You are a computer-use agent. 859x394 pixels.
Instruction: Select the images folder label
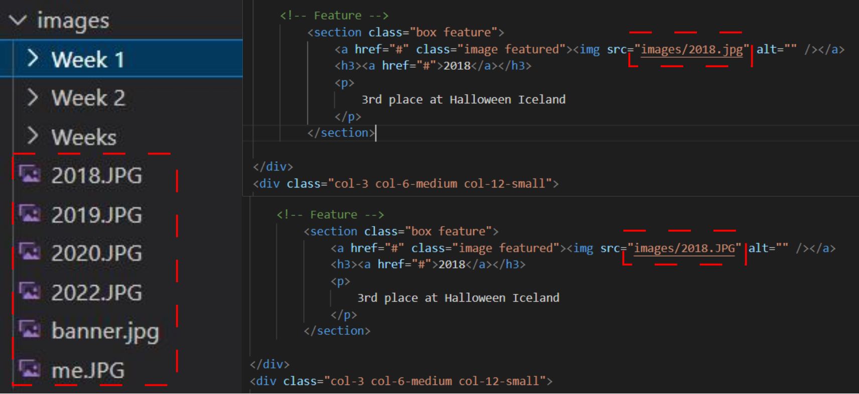click(73, 21)
